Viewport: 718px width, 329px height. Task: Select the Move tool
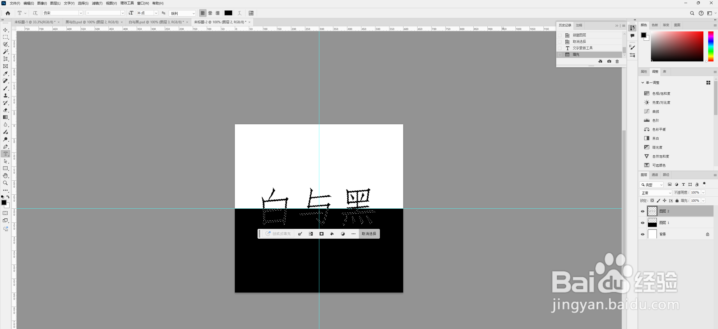point(5,30)
